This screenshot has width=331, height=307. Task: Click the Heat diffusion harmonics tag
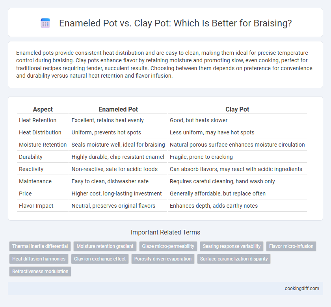pyautogui.click(x=39, y=259)
